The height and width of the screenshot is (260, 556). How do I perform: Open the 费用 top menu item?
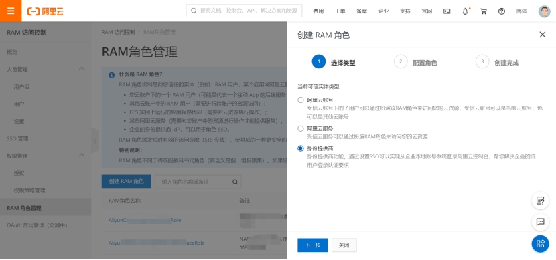pos(318,11)
